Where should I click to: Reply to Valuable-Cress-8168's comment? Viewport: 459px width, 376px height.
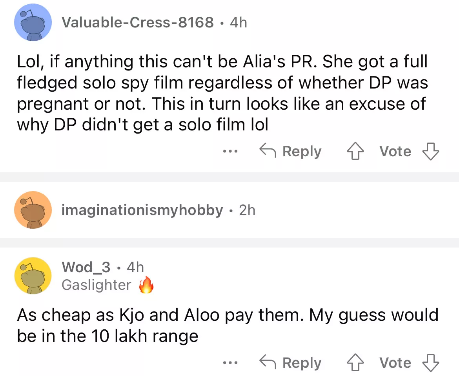coord(291,152)
